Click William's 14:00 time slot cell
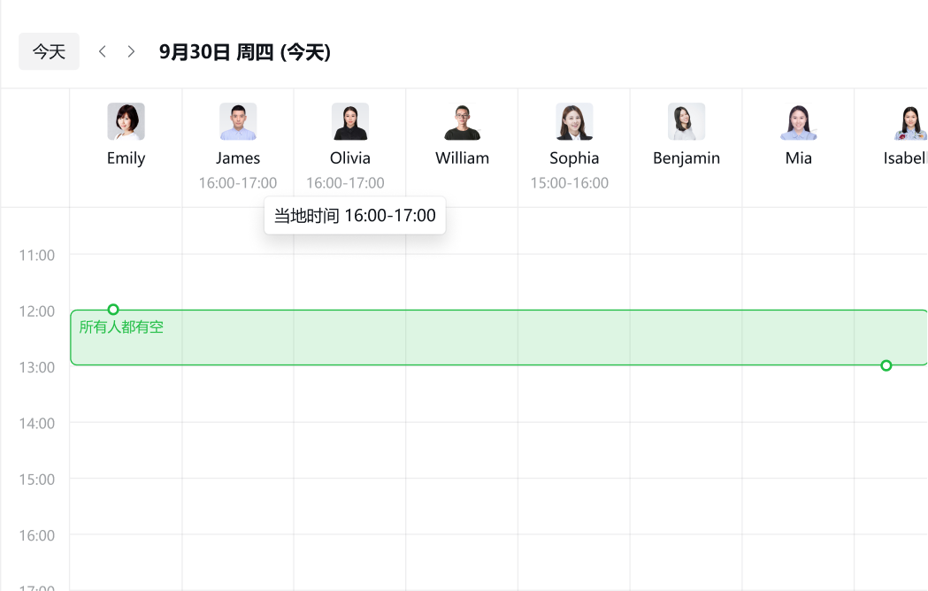 462,450
